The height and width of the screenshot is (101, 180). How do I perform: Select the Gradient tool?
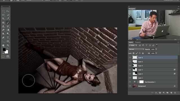(8, 30)
